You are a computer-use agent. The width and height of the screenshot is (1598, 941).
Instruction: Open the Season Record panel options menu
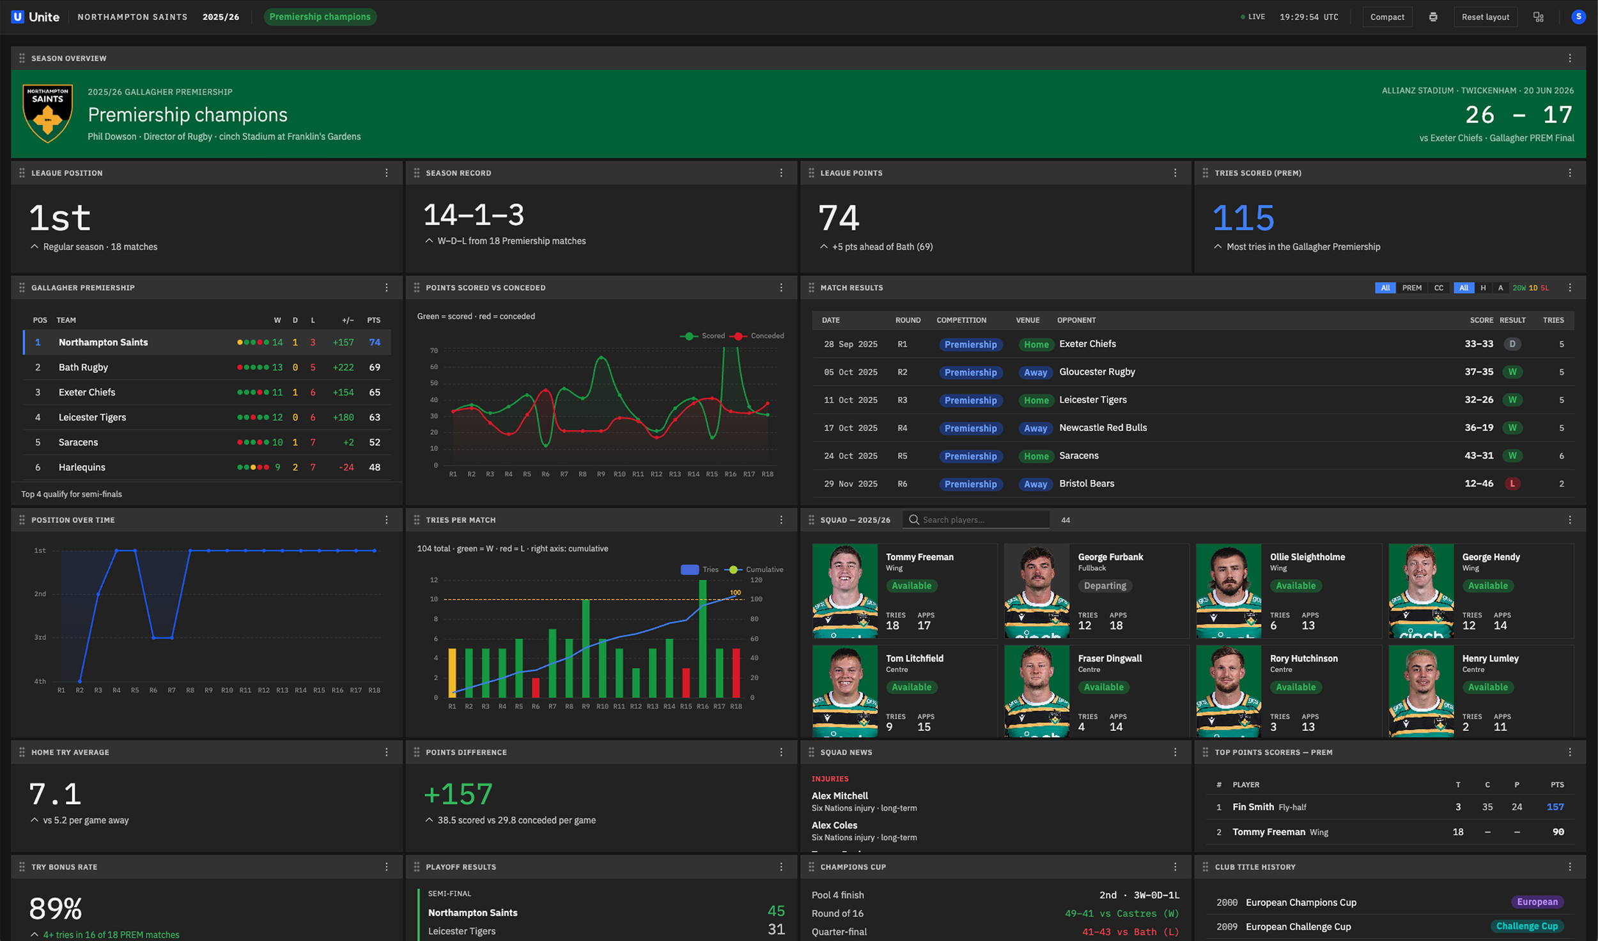coord(781,173)
